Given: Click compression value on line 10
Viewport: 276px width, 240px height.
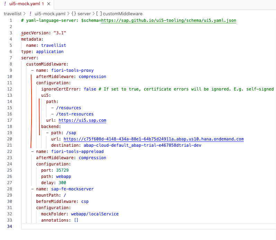Looking at the screenshot, I should coord(92,77).
